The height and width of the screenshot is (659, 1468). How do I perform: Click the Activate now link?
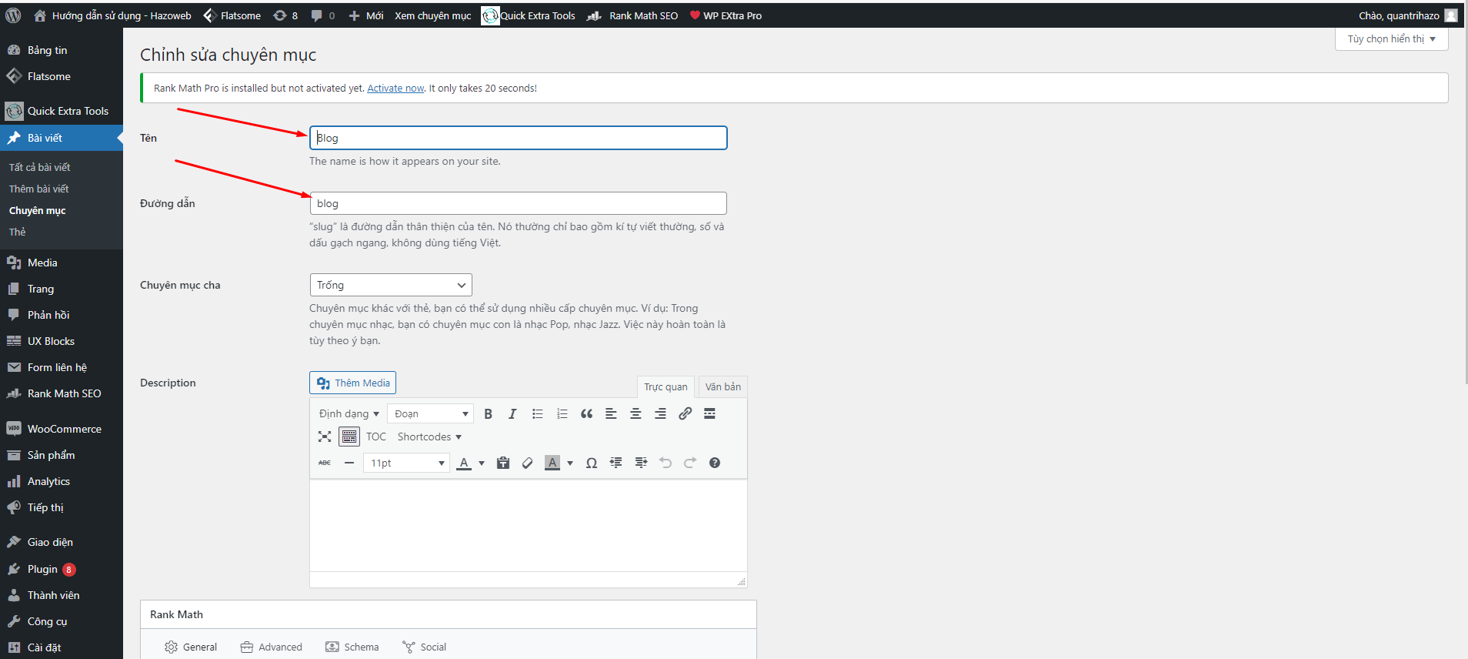pos(395,89)
